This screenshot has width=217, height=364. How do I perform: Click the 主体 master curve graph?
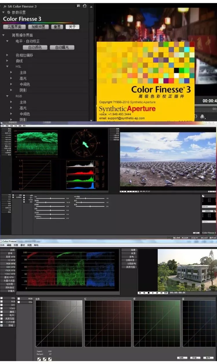[x=59, y=324]
